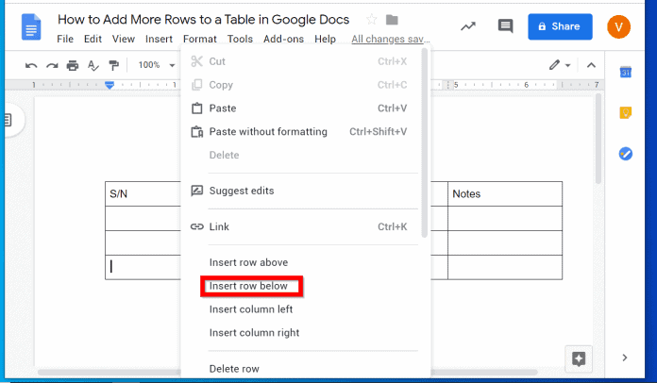Open the Format menu
This screenshot has width=657, height=383.
tap(199, 40)
